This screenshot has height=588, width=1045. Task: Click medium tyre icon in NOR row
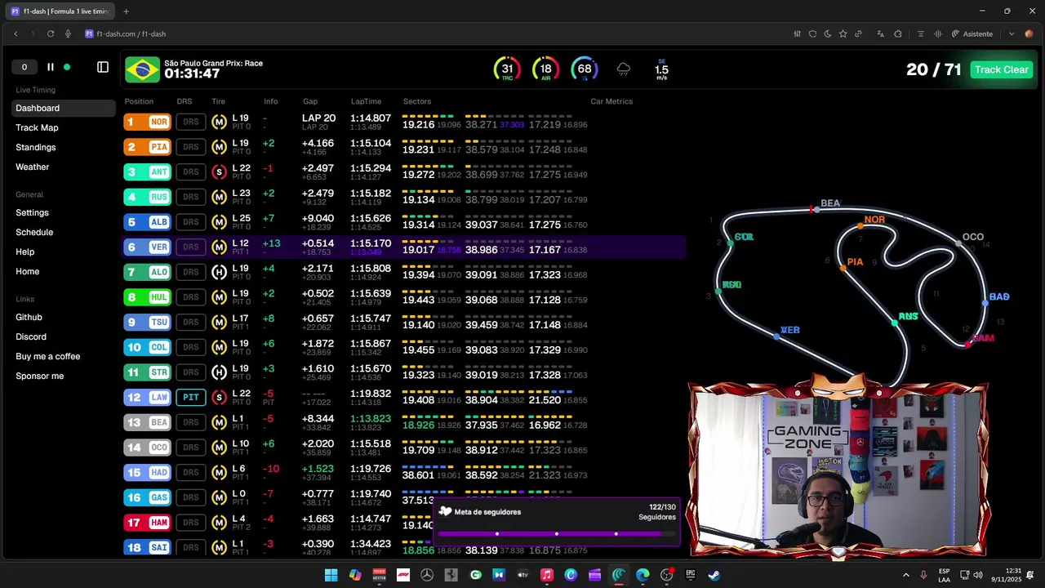click(219, 122)
